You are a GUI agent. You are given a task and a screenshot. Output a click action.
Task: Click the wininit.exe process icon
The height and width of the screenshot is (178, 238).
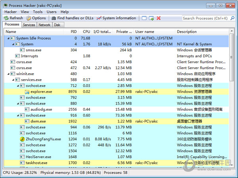[x=13, y=74]
